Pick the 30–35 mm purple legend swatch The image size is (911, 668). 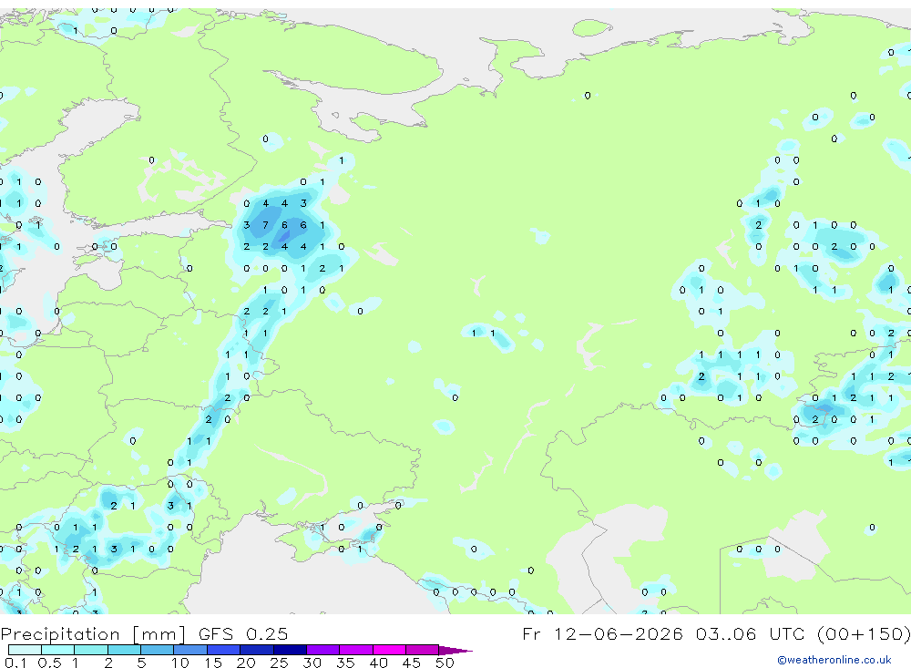pos(323,650)
